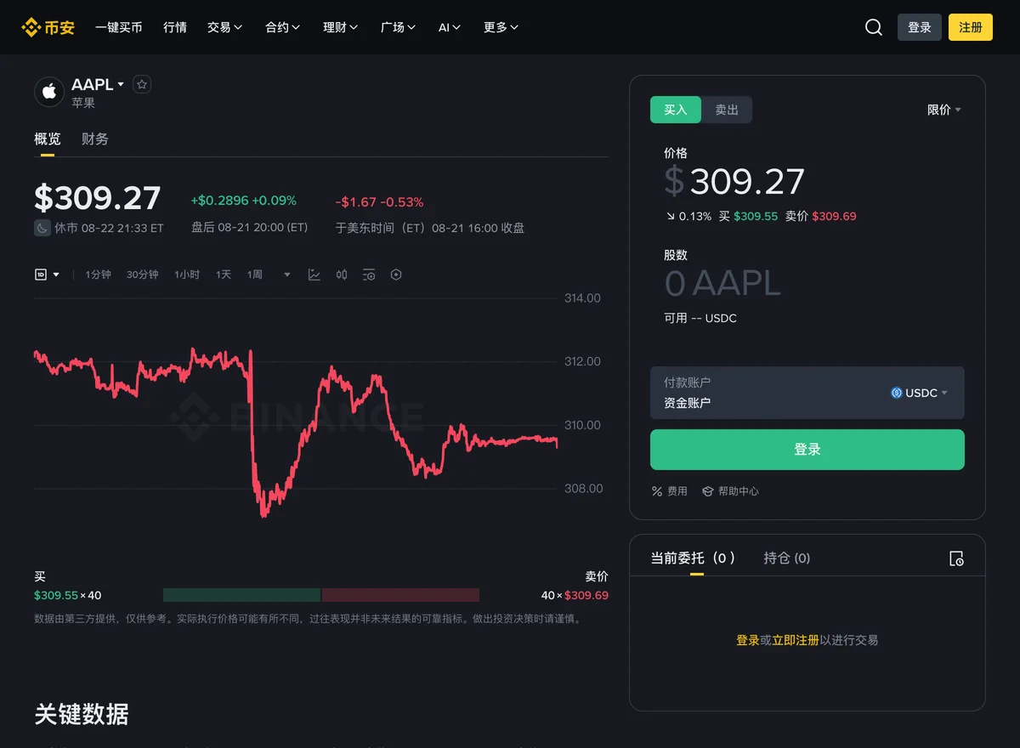Switch to the 财务 financials tab

coord(95,139)
